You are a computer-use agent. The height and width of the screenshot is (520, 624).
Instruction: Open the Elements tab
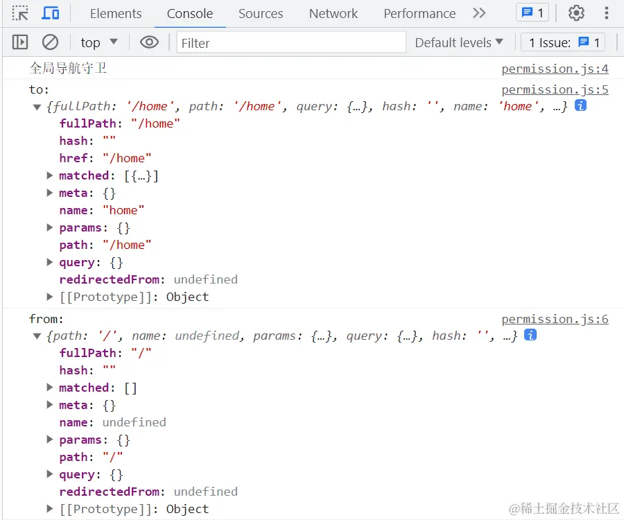pyautogui.click(x=115, y=14)
